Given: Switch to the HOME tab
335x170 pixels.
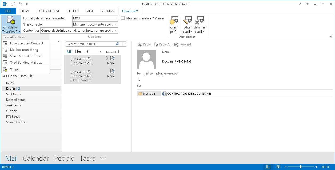Looking at the screenshot, I should coord(25,11).
